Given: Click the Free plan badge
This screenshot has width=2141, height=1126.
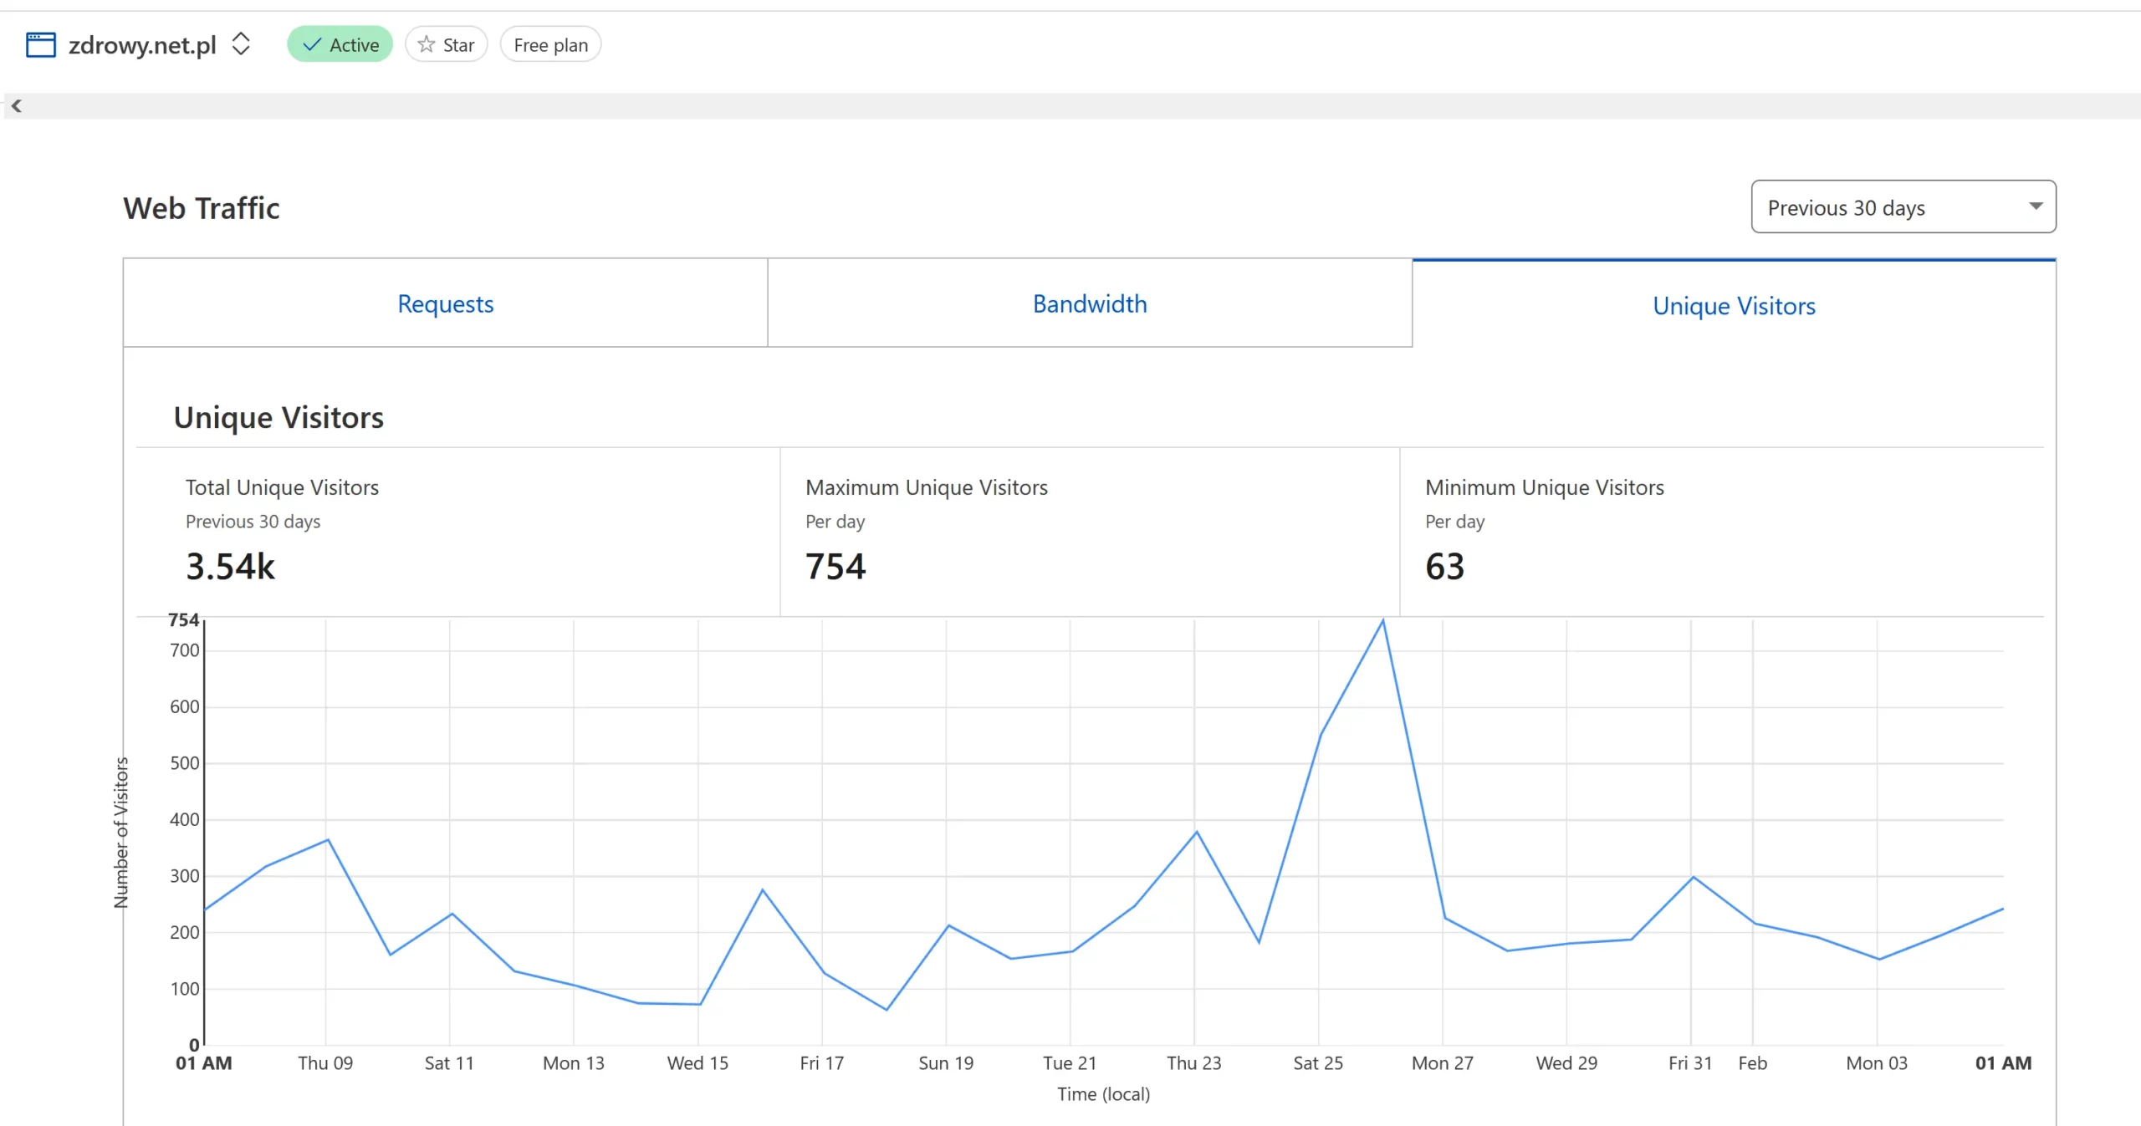Looking at the screenshot, I should 550,45.
